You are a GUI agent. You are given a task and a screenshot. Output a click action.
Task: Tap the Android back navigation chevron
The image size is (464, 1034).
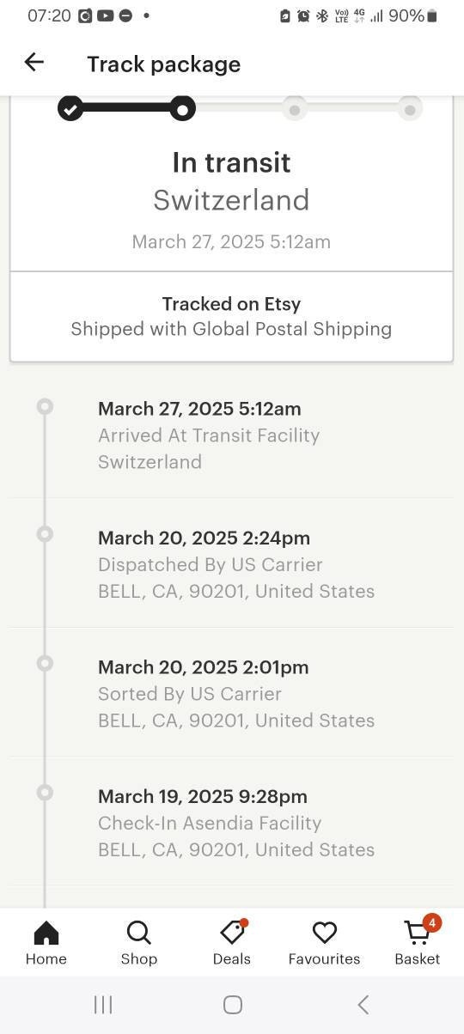[363, 1005]
